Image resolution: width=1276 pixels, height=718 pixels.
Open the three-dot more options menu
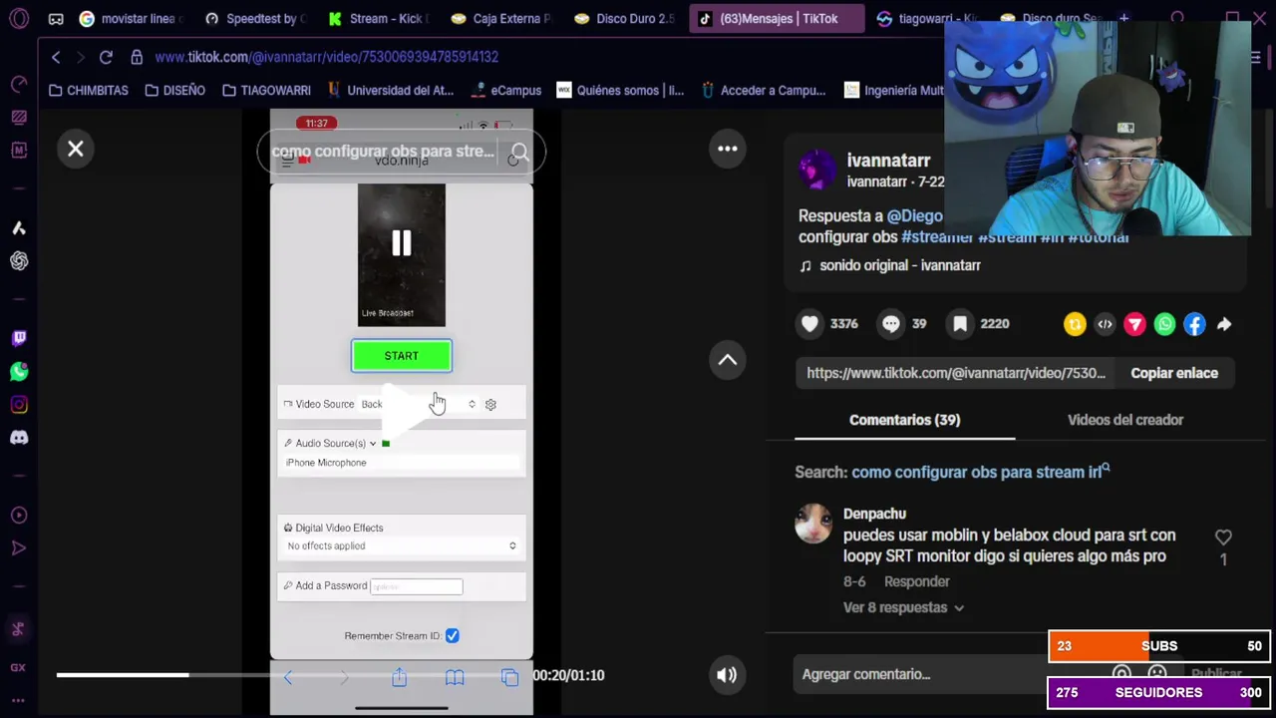(x=728, y=149)
